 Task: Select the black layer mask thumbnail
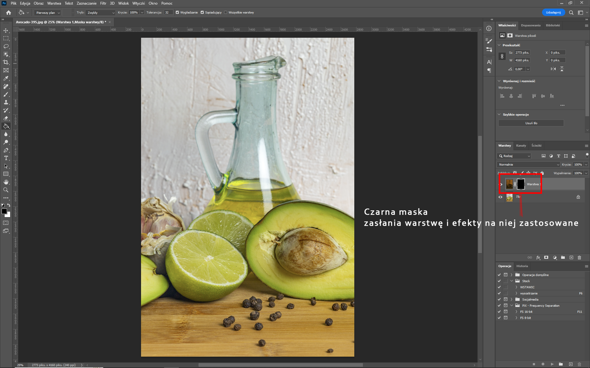(x=521, y=184)
